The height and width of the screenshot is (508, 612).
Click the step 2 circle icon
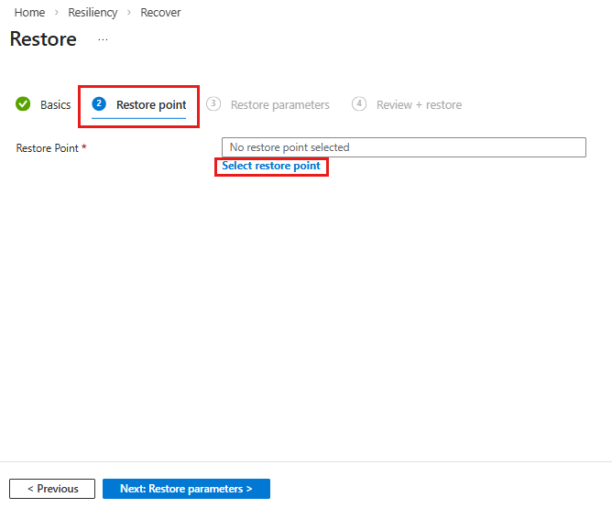pyautogui.click(x=99, y=103)
